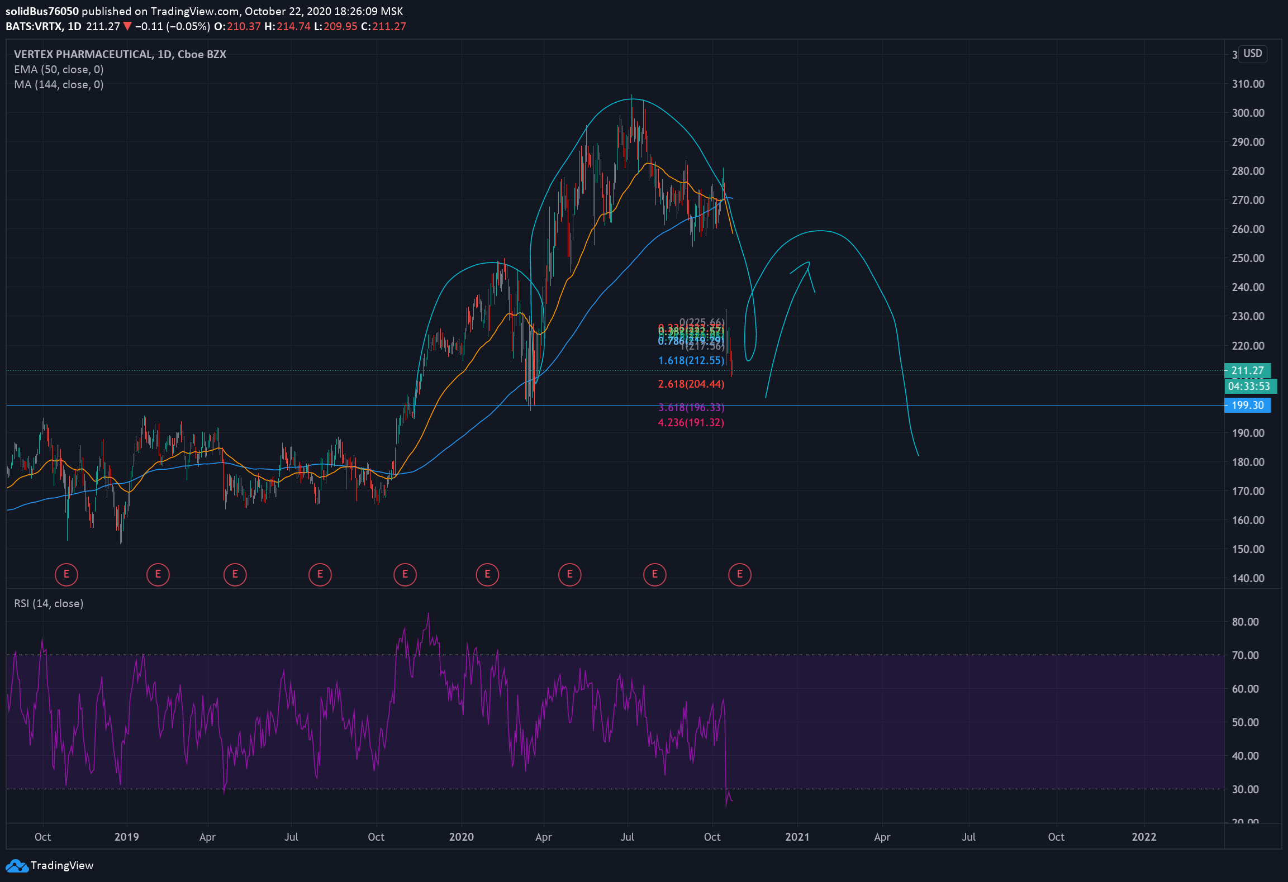Select the RSI (14, close) legend
1288x882 pixels.
point(49,603)
